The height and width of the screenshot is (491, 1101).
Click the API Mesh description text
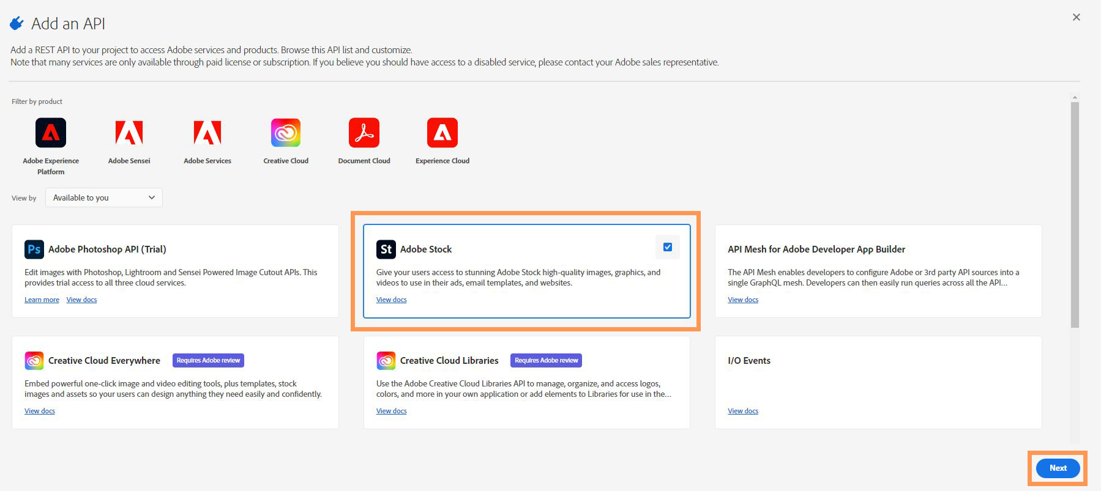pos(873,278)
